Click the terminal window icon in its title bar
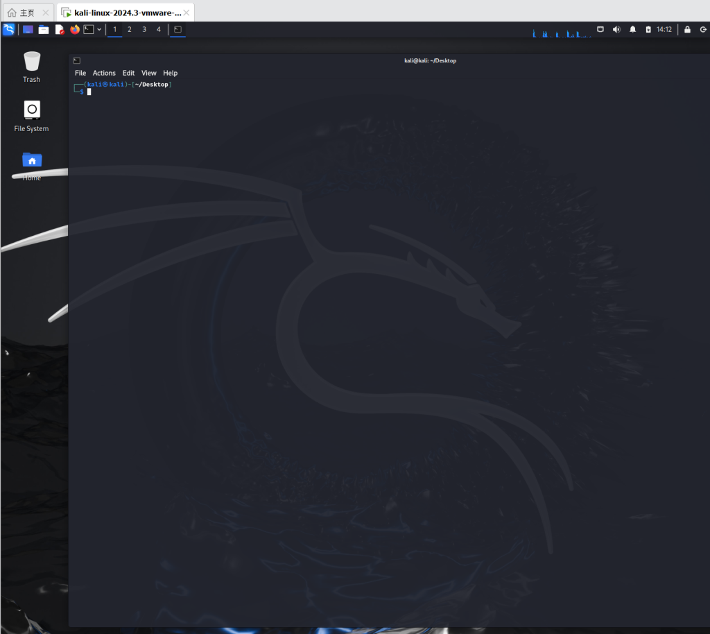This screenshot has height=634, width=710. 77,60
